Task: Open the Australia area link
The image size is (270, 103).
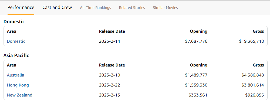Action: click(15, 75)
